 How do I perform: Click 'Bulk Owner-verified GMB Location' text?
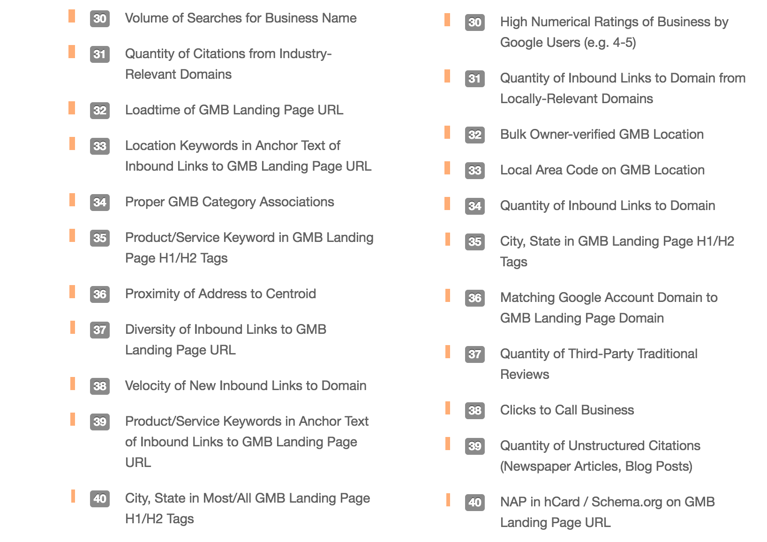(602, 135)
